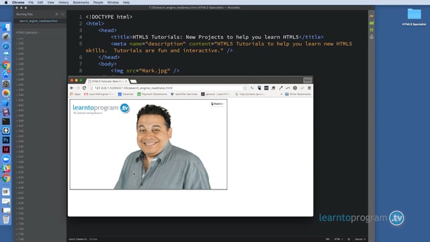The image size is (430, 242).
Task: Click the Chrome address bar
Action: tap(167, 88)
